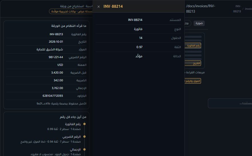Open the document search input field

[x=230, y=103]
